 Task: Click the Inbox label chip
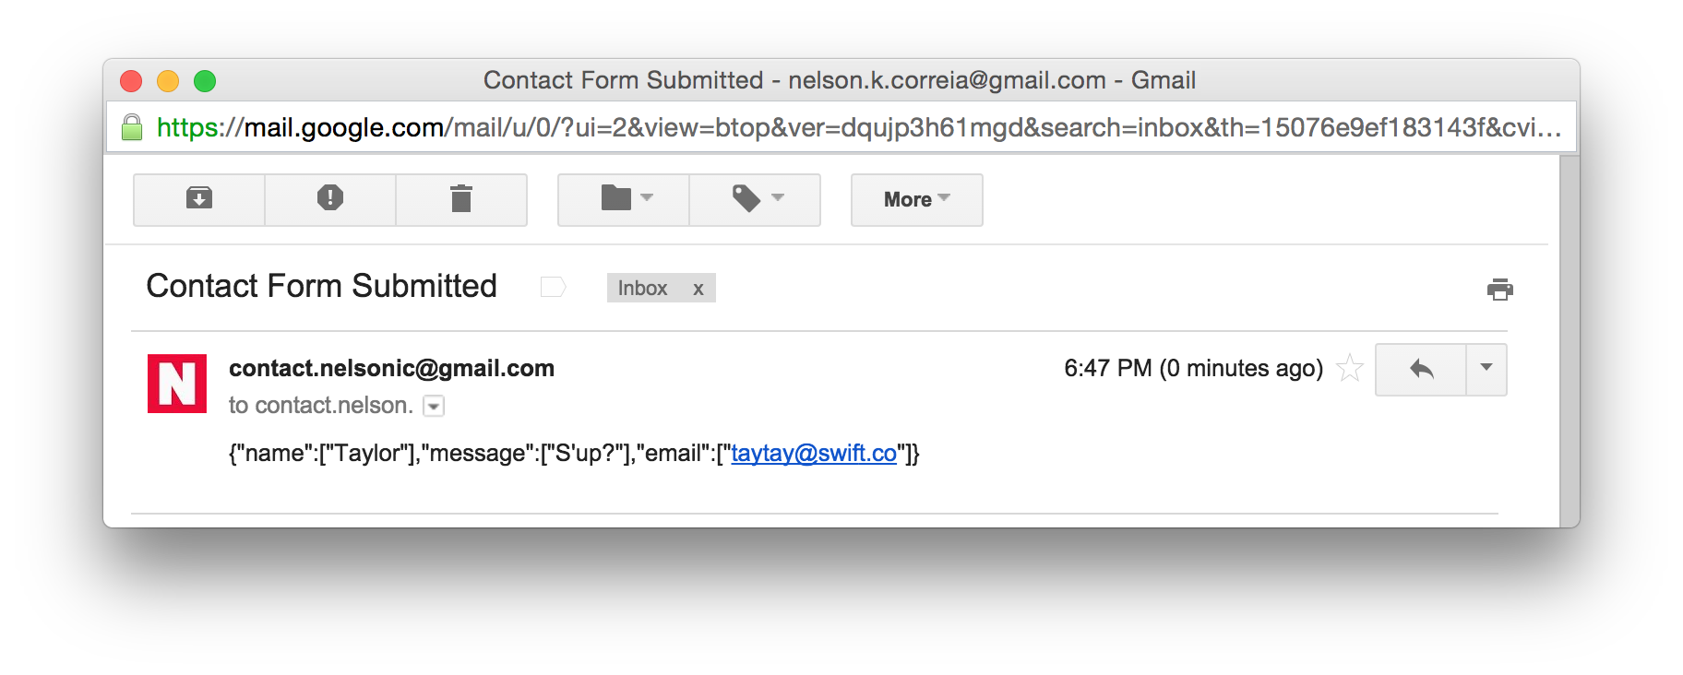[643, 289]
